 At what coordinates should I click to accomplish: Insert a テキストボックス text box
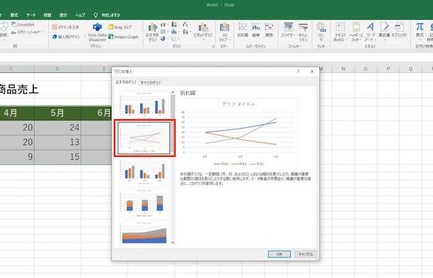340,32
